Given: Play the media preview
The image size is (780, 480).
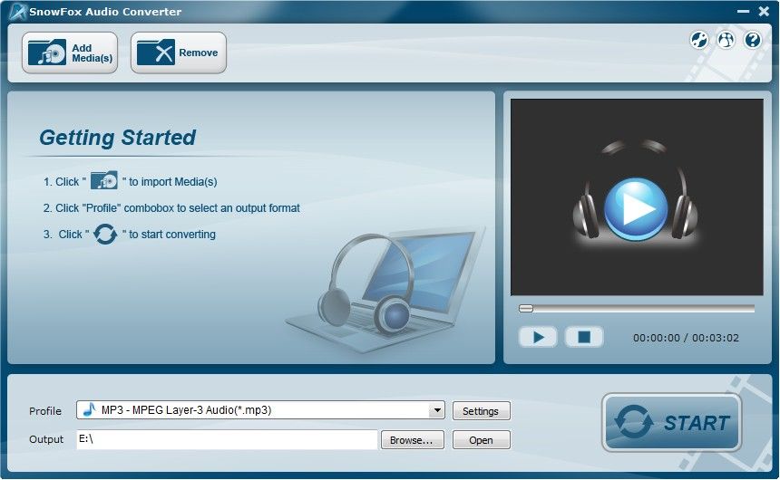Looking at the screenshot, I should [x=538, y=338].
